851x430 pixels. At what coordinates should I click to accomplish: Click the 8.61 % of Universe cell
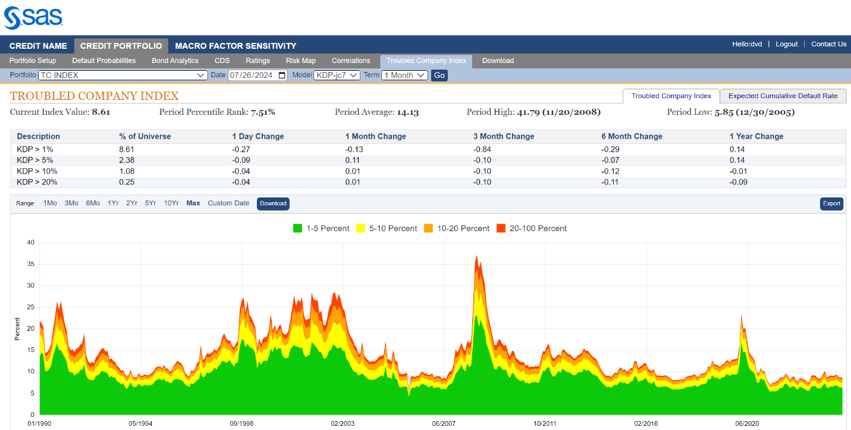[127, 149]
